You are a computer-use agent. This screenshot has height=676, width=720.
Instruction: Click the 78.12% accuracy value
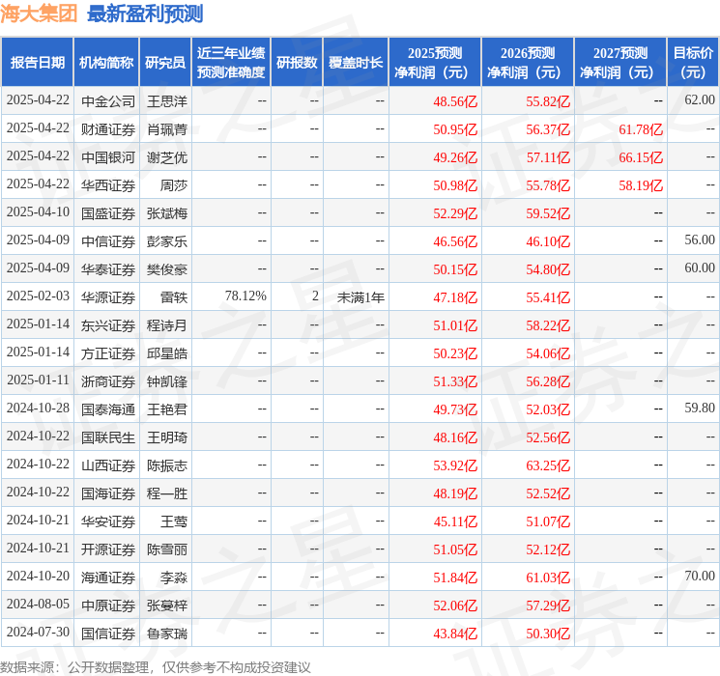pos(245,296)
